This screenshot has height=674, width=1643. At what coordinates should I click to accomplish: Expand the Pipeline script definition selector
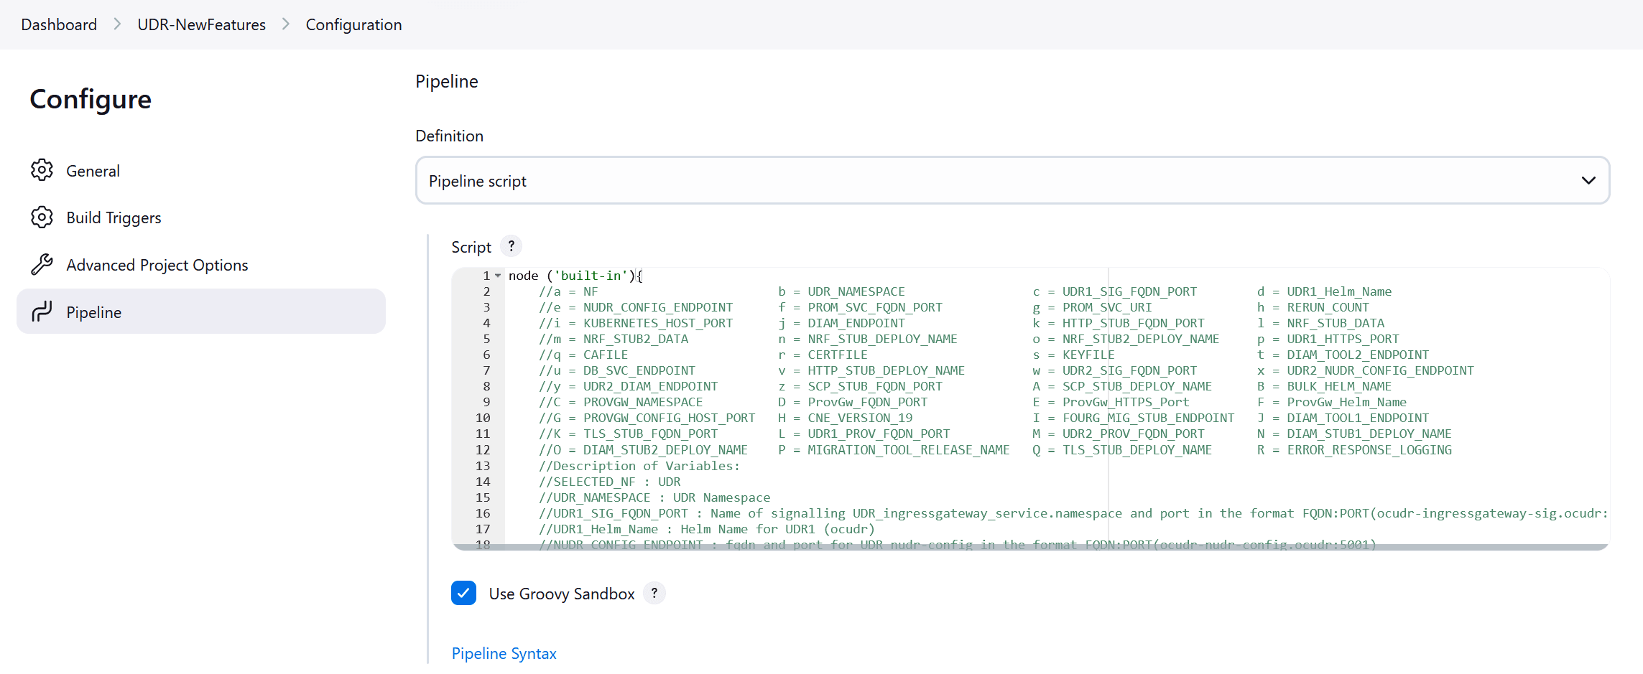point(1006,180)
